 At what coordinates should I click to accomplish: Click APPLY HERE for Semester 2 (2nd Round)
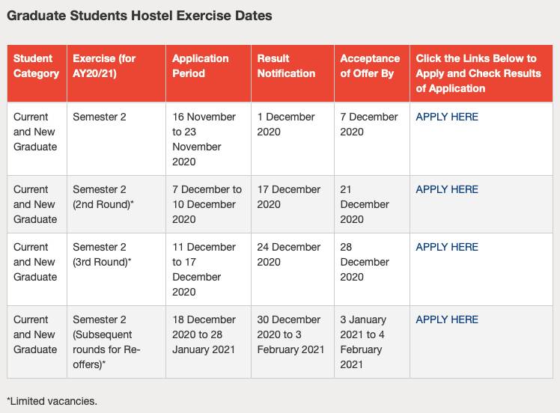[447, 189]
